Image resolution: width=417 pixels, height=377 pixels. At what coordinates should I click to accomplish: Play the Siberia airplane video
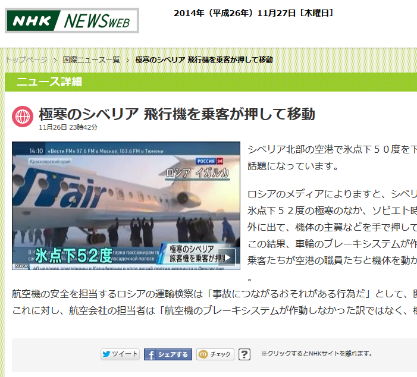[x=227, y=257]
